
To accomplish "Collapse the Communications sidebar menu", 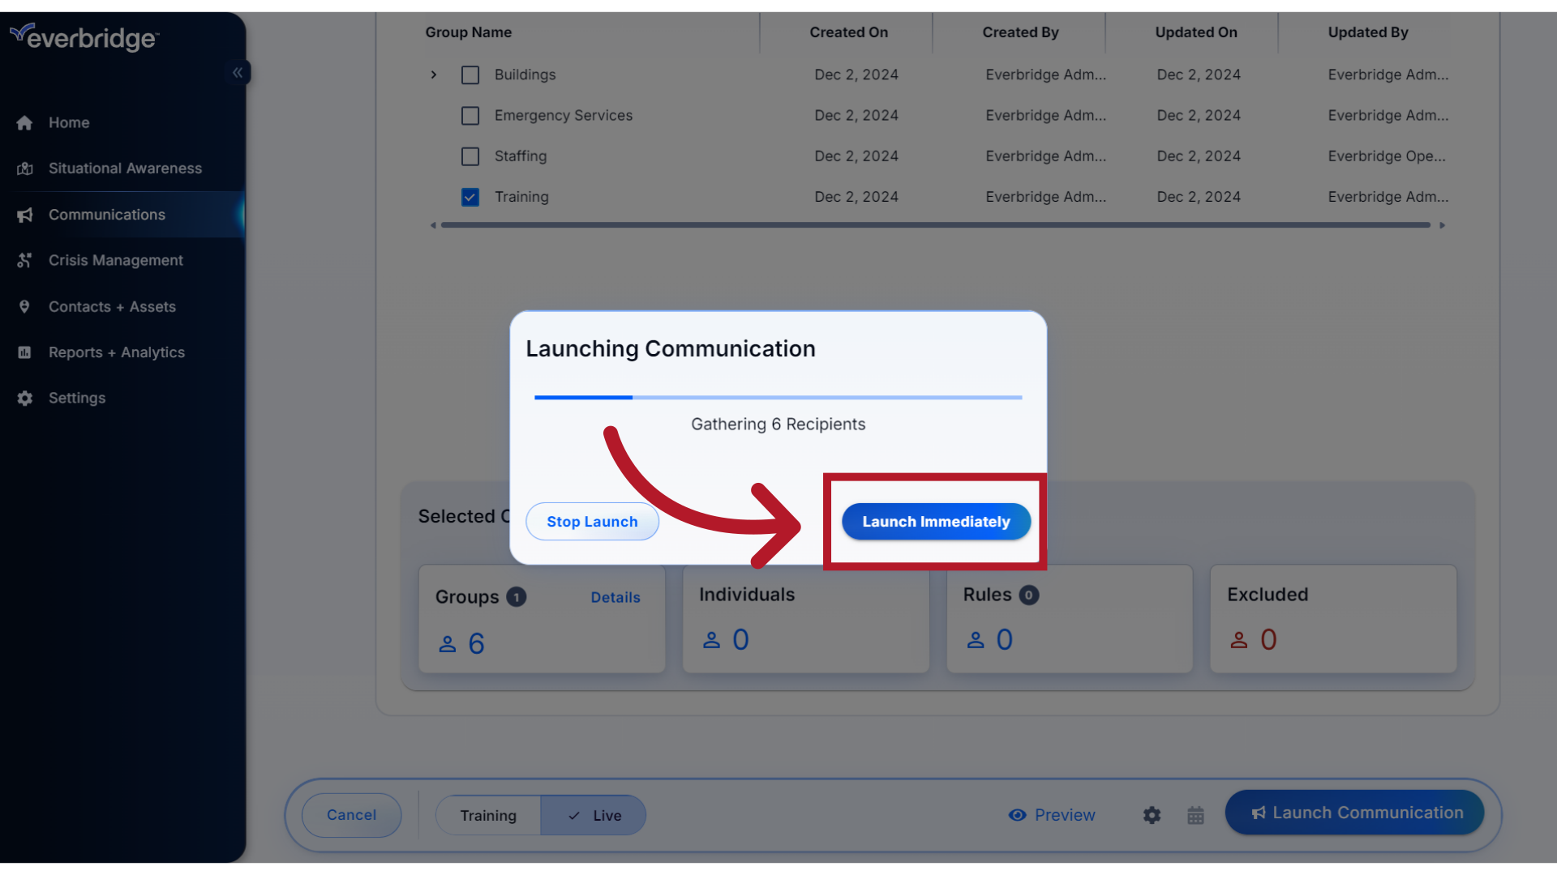I will (238, 73).
